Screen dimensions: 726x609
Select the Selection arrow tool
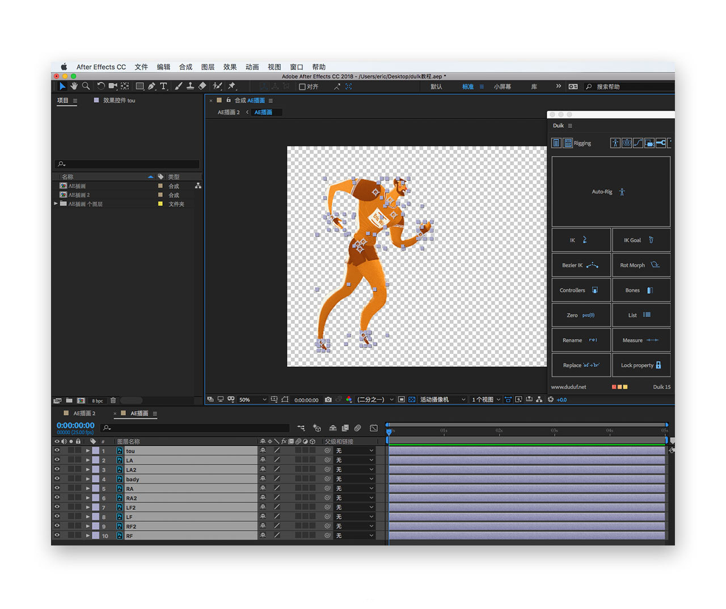click(x=62, y=86)
